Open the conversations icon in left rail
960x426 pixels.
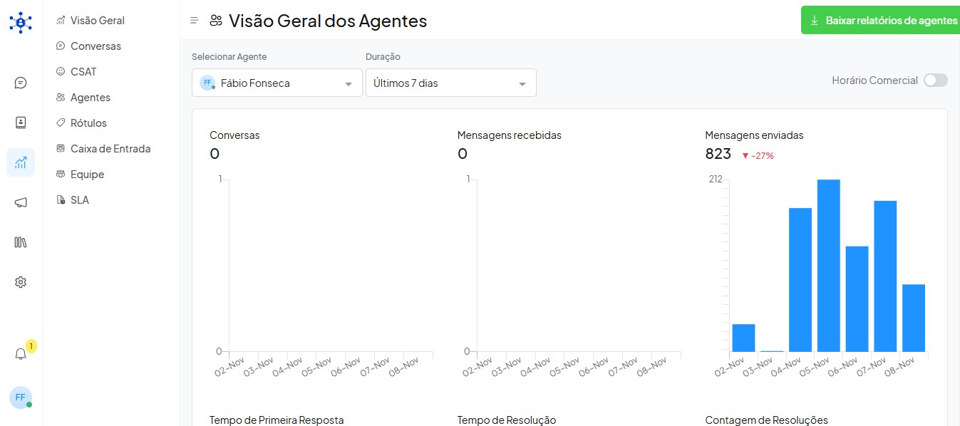tap(21, 83)
